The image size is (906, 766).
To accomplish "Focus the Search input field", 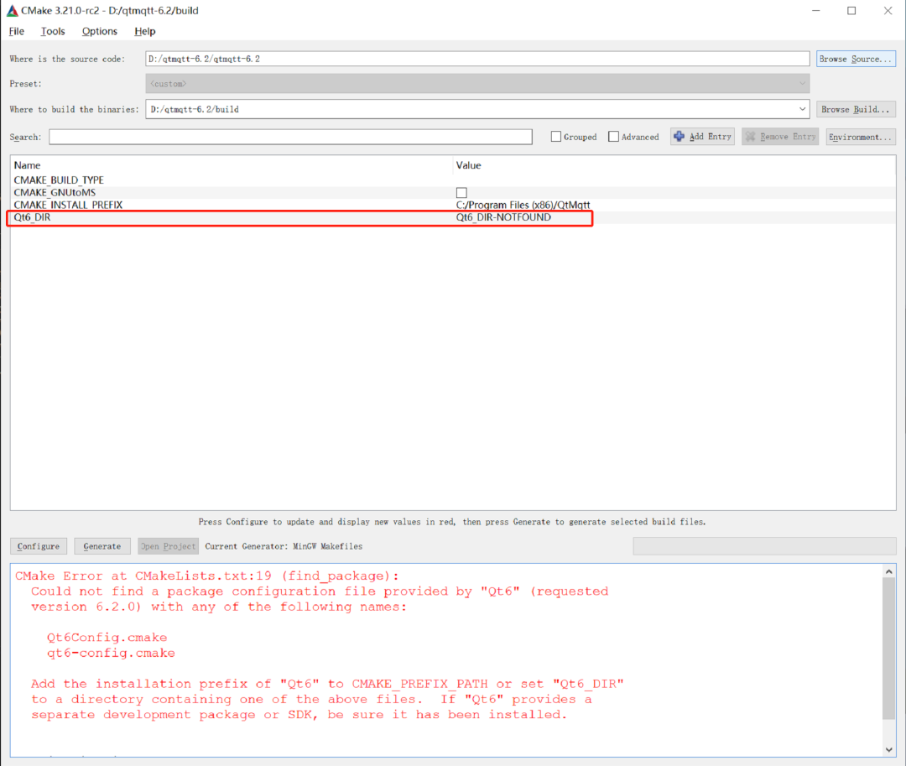I will pos(290,137).
